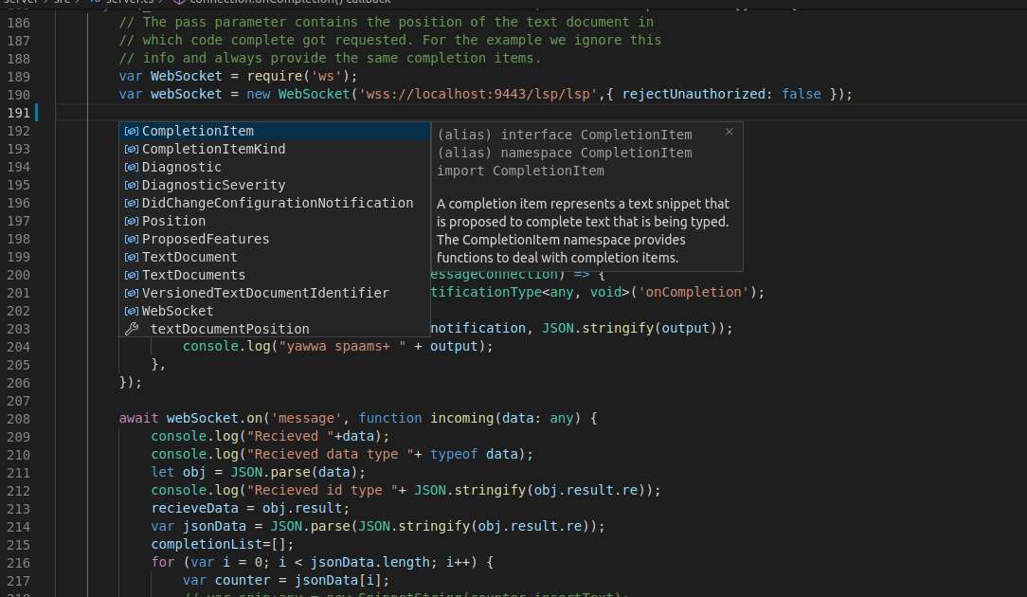Image resolution: width=1027 pixels, height=597 pixels.
Task: Click the alias icon beside CompletionItem suggestion
Action: coord(131,131)
